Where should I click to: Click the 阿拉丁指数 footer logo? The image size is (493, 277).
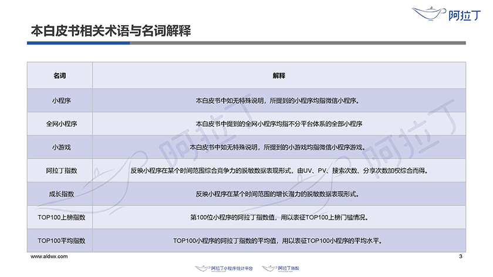pos(281,269)
